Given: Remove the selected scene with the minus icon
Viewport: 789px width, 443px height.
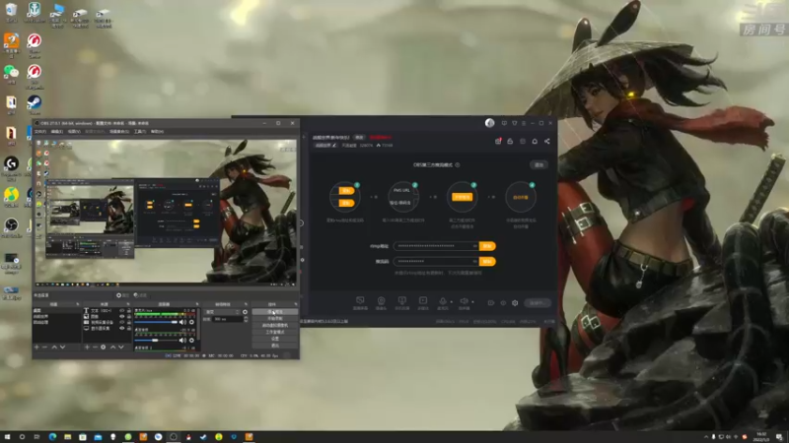Looking at the screenshot, I should point(44,348).
